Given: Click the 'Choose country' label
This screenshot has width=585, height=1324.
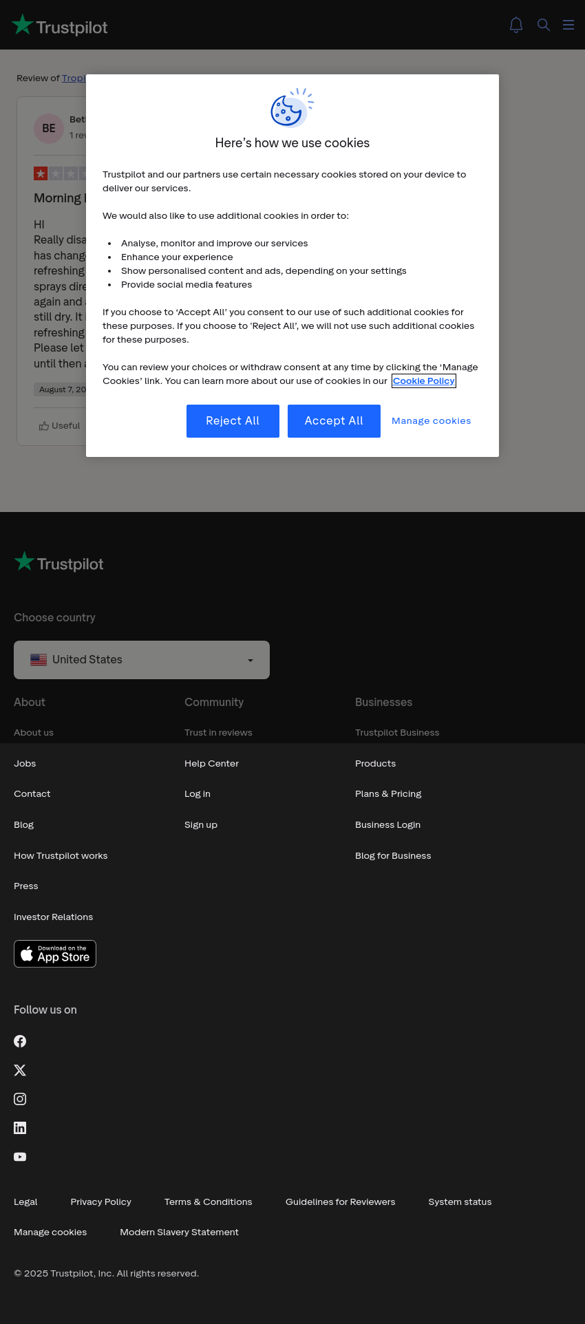Looking at the screenshot, I should click(54, 618).
